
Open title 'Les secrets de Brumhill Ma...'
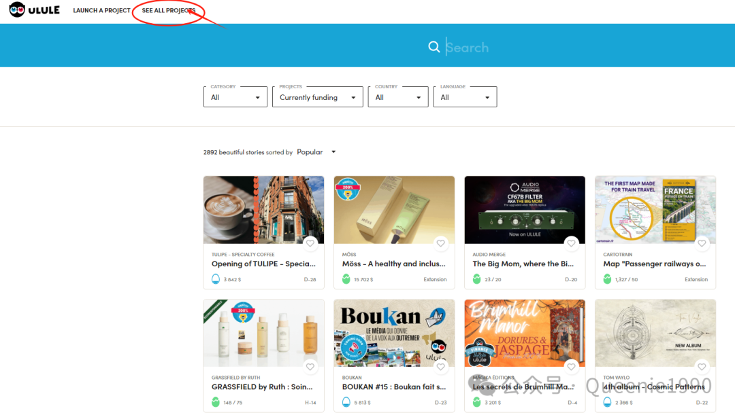(x=523, y=387)
